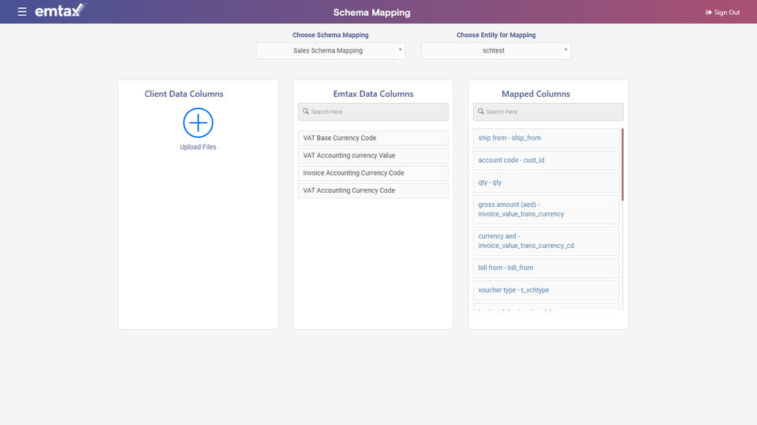This screenshot has width=757, height=425.
Task: Select Invoice Accounting Currency Code column
Action: click(x=373, y=173)
